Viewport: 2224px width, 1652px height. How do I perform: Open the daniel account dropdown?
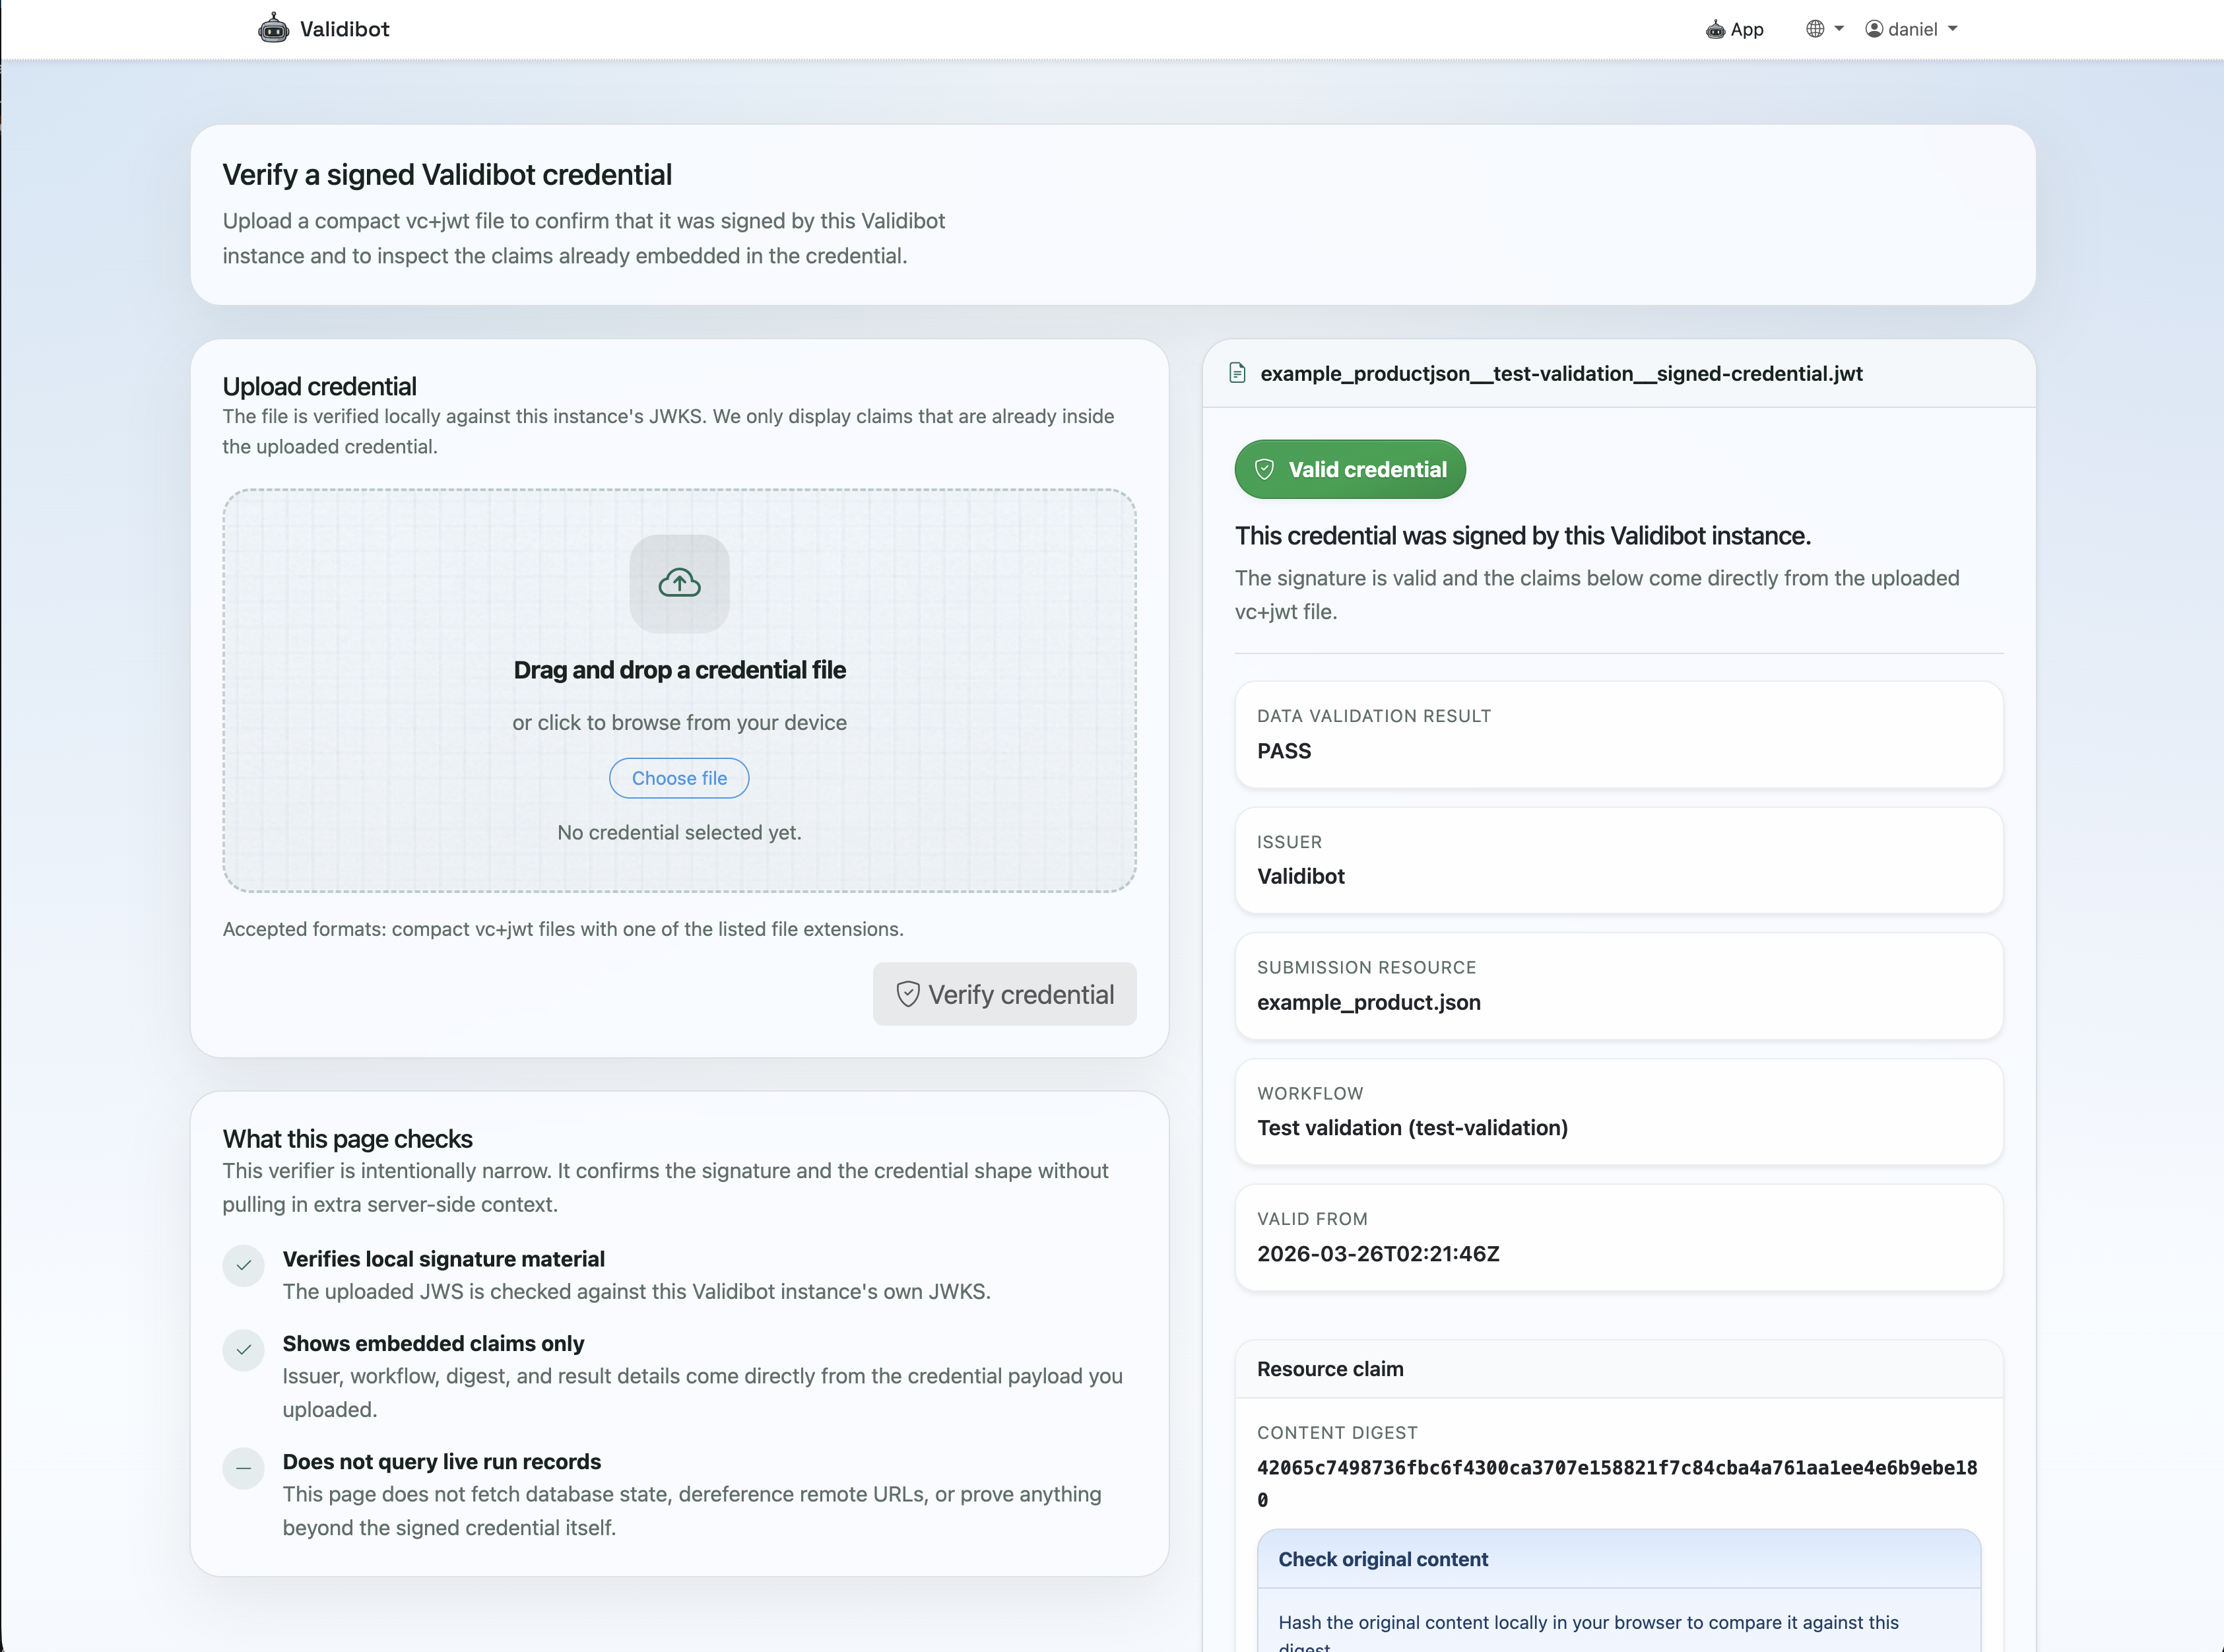1911,28
